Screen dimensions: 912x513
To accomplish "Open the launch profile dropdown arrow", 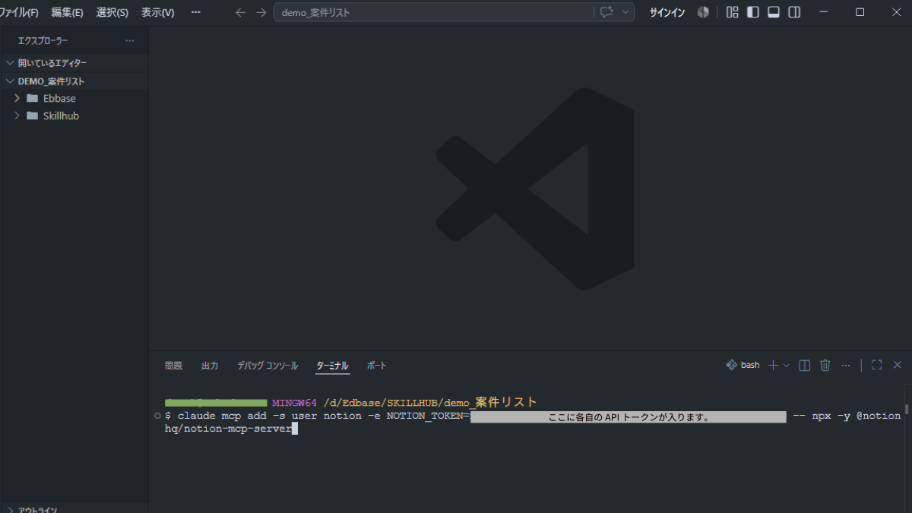I will pyautogui.click(x=786, y=365).
